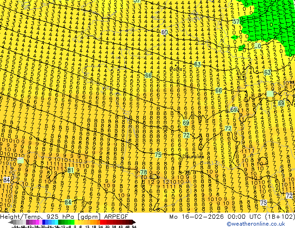Click the 'Mo 16-02-2026 00:00 UTC' timestamp

(215, 217)
